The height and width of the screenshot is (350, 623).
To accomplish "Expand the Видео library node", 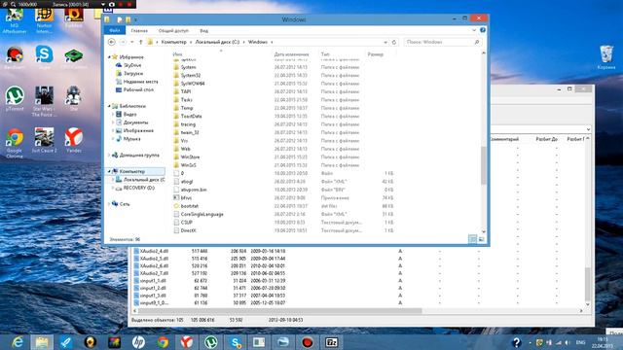I will (113, 115).
